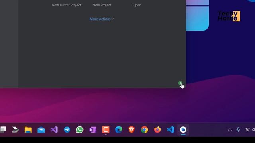Click the green notification indicator icon
Screen dimensions: 255x143
point(180,83)
